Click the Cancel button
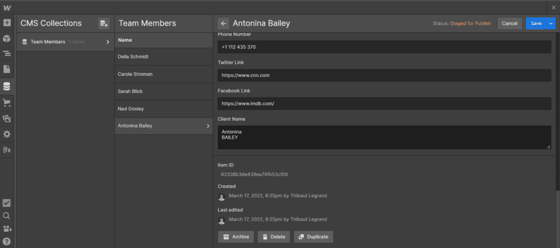560x248 pixels. [x=510, y=24]
